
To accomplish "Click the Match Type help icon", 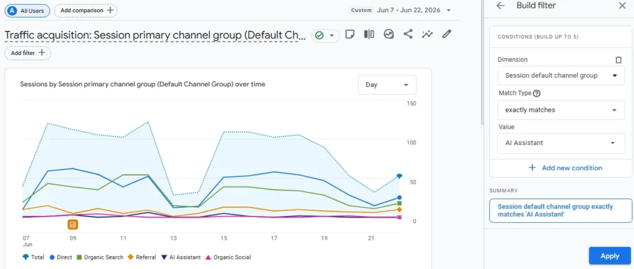I will click(537, 93).
